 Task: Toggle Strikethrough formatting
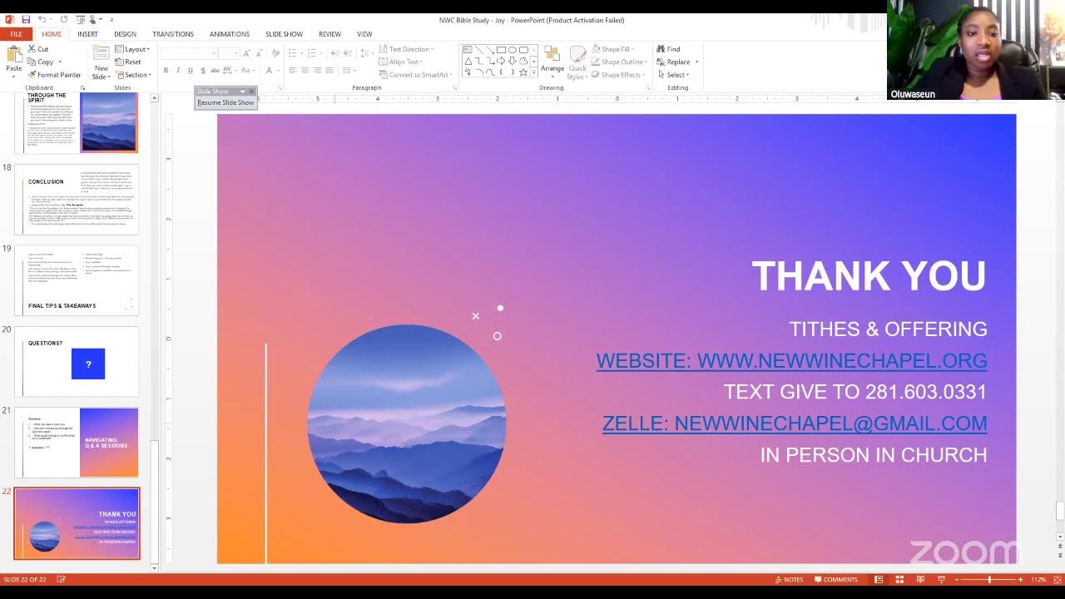[x=217, y=71]
